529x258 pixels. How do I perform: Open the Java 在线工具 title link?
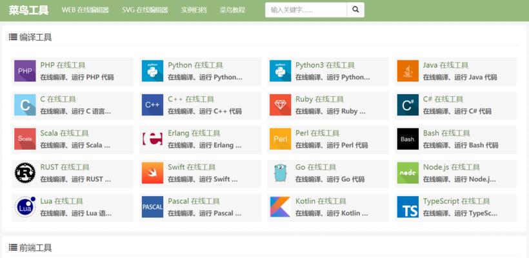coord(446,65)
